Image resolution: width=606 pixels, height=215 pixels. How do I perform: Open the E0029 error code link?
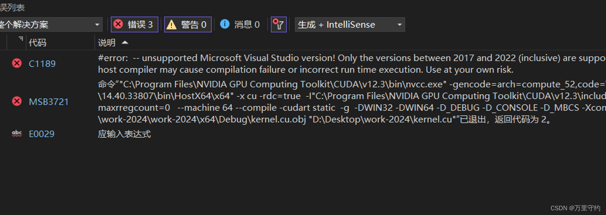point(41,134)
